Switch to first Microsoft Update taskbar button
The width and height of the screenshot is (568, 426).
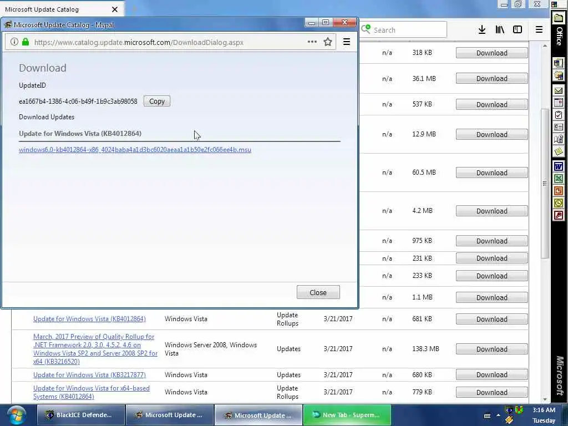click(170, 415)
